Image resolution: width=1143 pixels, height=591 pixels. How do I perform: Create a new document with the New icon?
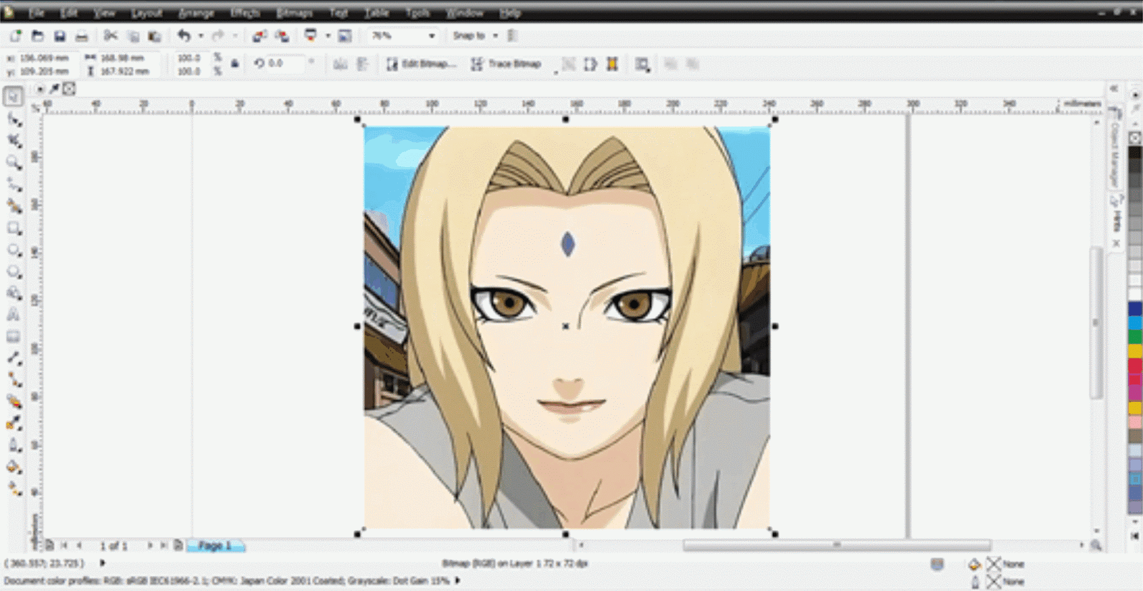[x=16, y=36]
